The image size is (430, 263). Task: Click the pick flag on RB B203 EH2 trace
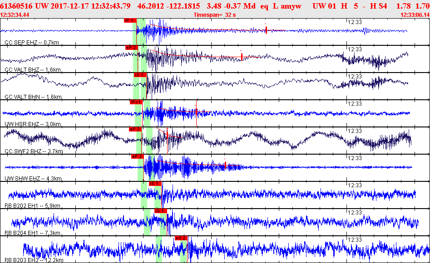pyautogui.click(x=181, y=238)
